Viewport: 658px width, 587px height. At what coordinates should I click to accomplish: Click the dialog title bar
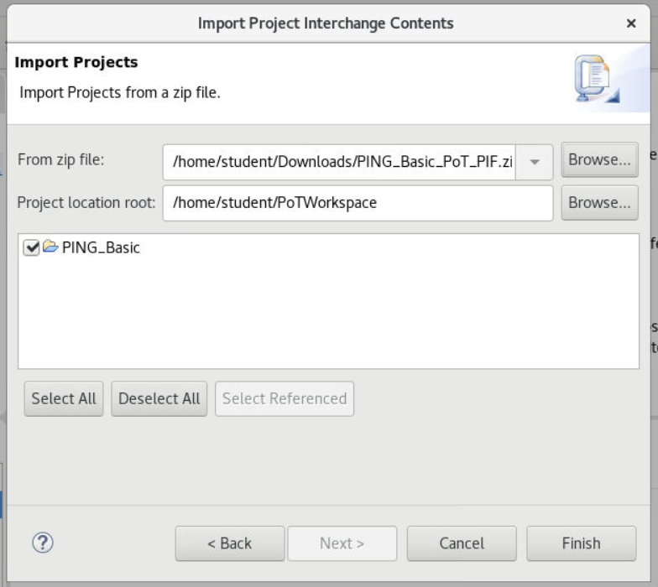[x=326, y=23]
